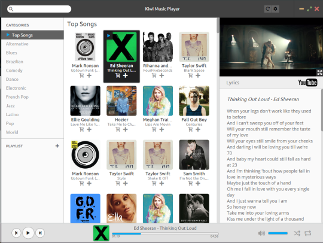This screenshot has width=323, height=243.
Task: Expand video to fullscreen
Action: click(x=319, y=72)
